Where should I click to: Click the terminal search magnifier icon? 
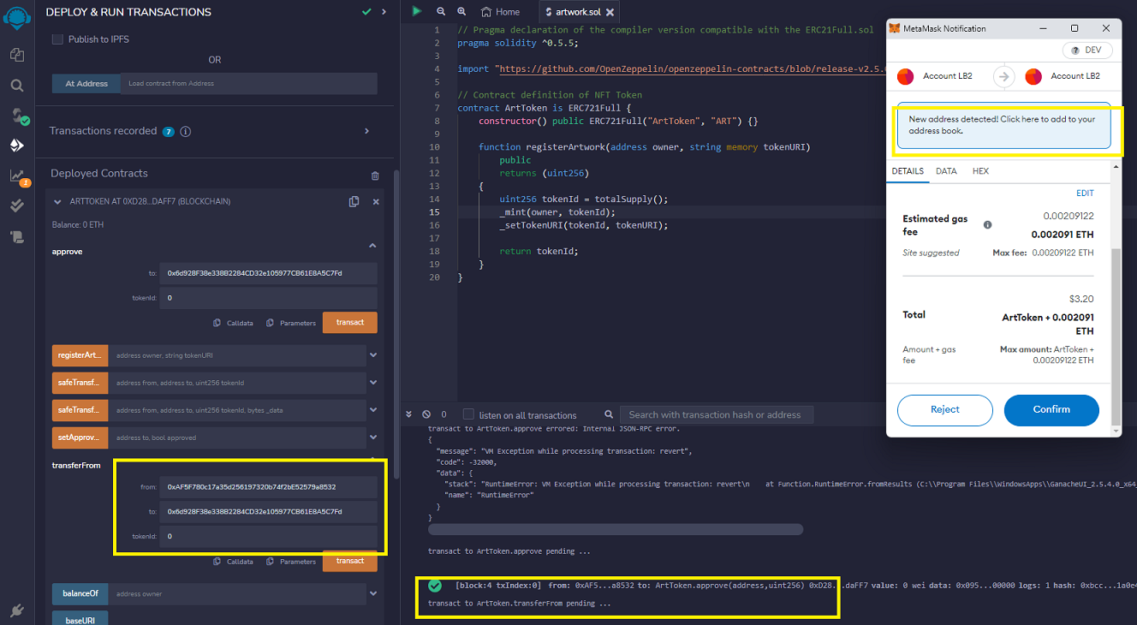609,414
